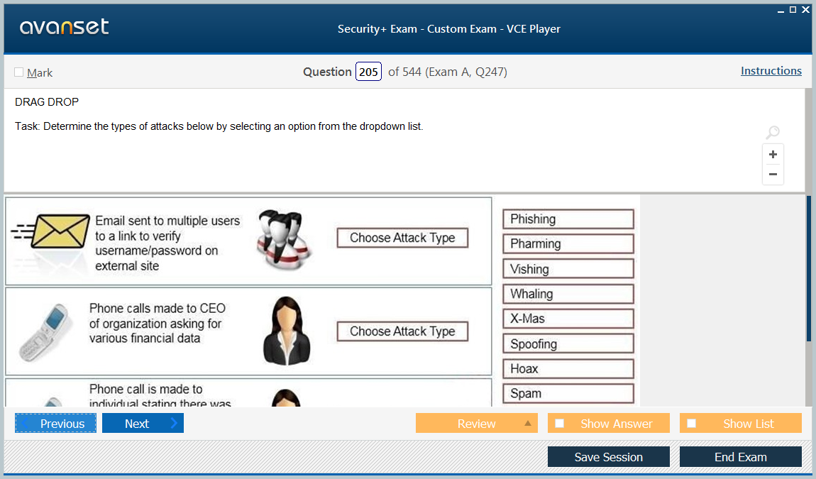The image size is (816, 479).
Task: Open the Choose Attack Type dropdown for CEO calls
Action: tap(402, 331)
